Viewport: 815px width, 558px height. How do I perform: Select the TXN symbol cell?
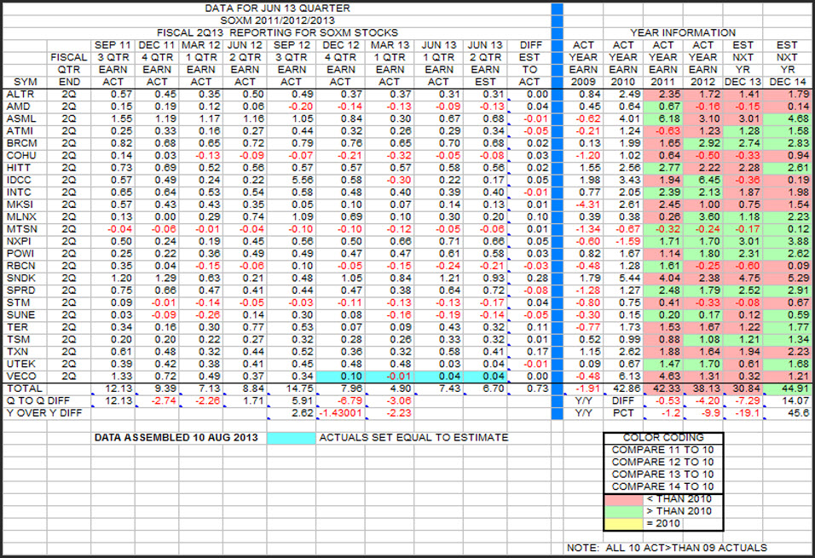pos(25,352)
